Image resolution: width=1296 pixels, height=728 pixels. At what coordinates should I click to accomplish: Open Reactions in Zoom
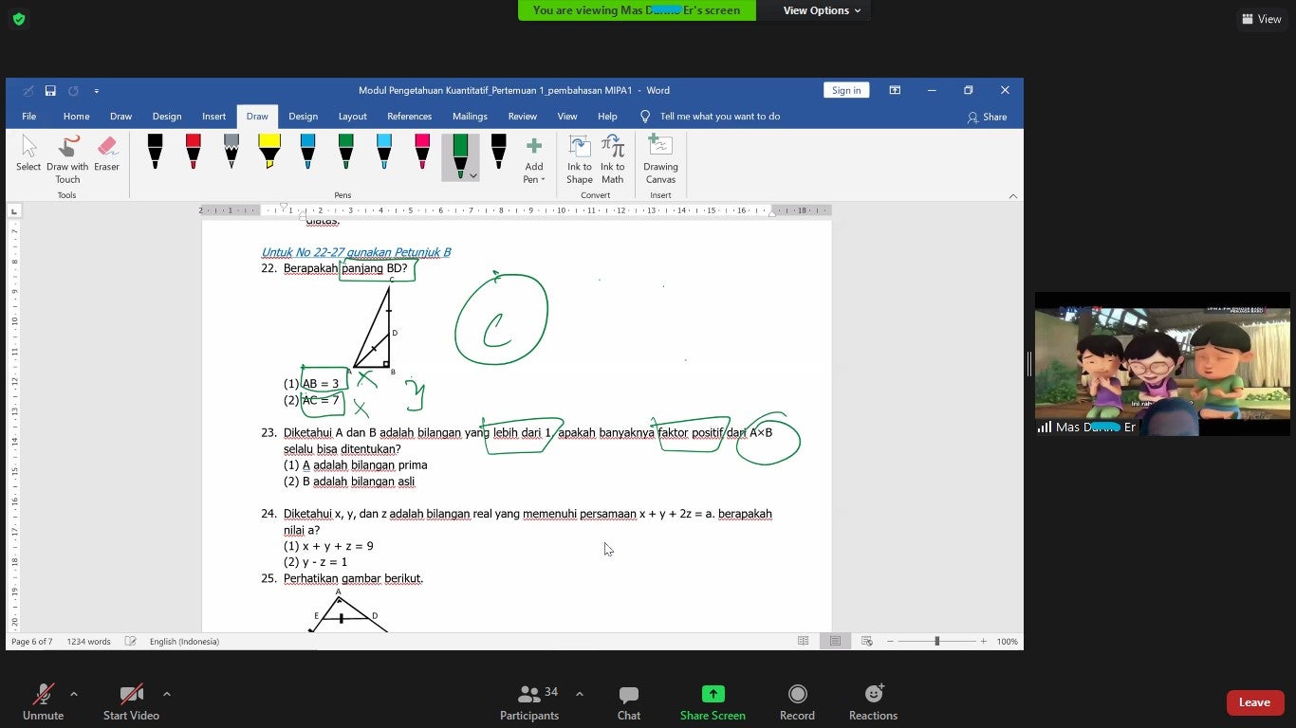pyautogui.click(x=873, y=702)
